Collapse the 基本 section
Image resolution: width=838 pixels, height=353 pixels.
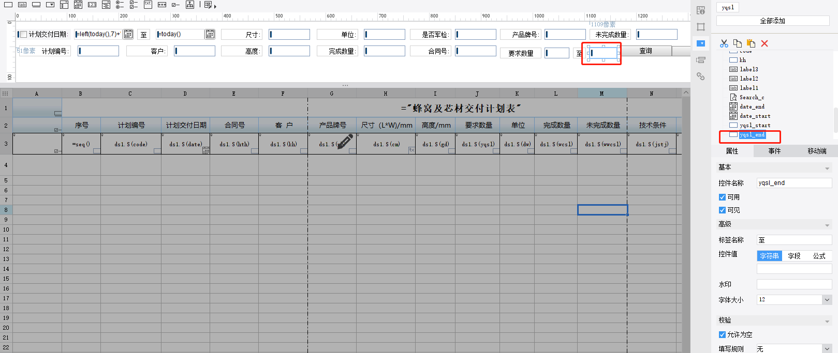(x=827, y=168)
